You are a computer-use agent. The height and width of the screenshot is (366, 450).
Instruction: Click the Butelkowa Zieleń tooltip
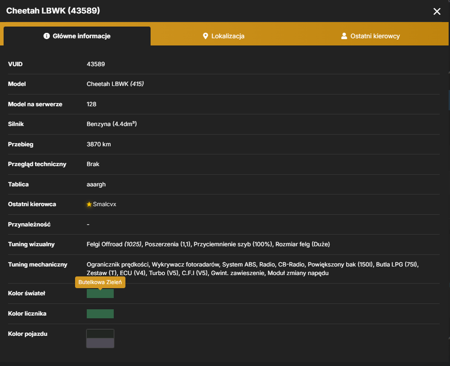tap(100, 282)
